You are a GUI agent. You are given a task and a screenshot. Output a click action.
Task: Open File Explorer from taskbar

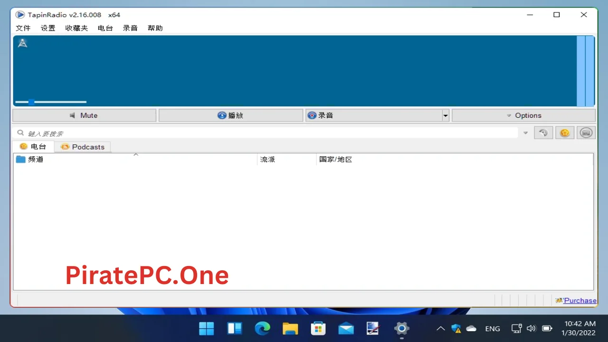coord(290,328)
